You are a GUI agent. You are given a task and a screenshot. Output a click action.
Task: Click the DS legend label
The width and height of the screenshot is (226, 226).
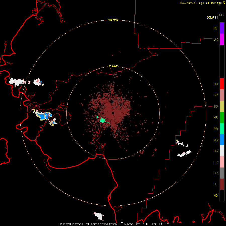click(215, 151)
